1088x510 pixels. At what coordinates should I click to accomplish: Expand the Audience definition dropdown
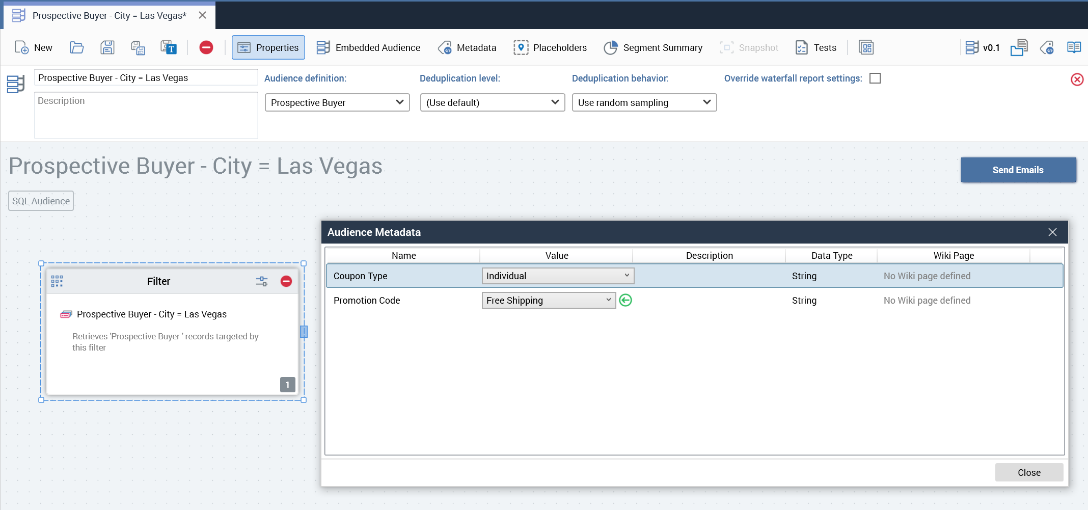(x=337, y=102)
